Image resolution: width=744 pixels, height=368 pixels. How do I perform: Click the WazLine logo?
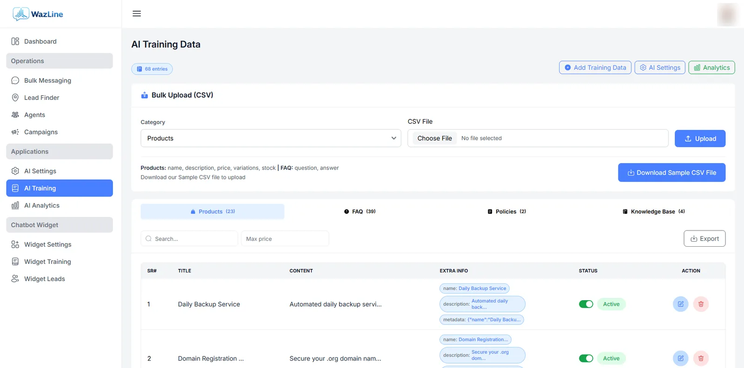(38, 14)
